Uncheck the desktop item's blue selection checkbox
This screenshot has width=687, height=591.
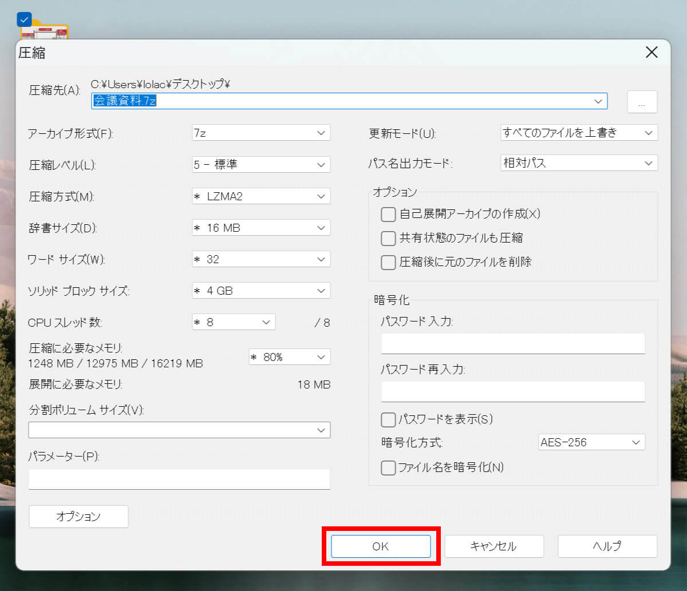pyautogui.click(x=25, y=19)
